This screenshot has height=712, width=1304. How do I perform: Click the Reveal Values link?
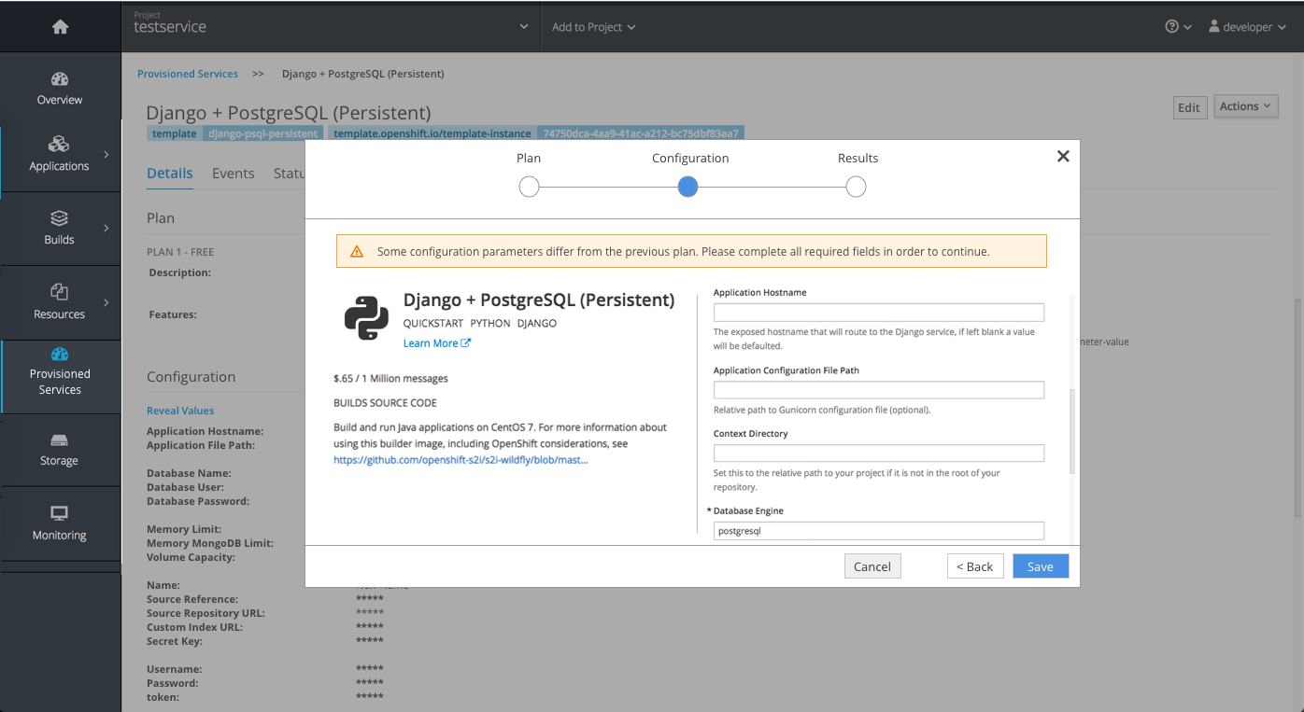(180, 411)
